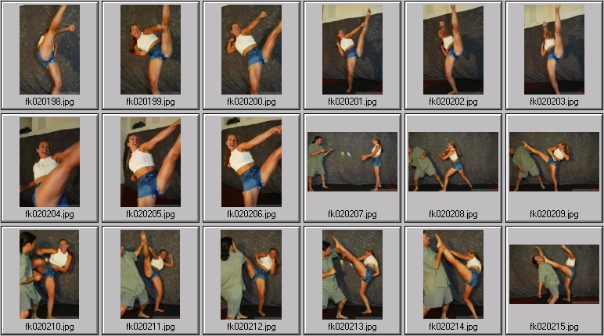
Task: Click the filename label fk020199.jpg
Action: 151,102
